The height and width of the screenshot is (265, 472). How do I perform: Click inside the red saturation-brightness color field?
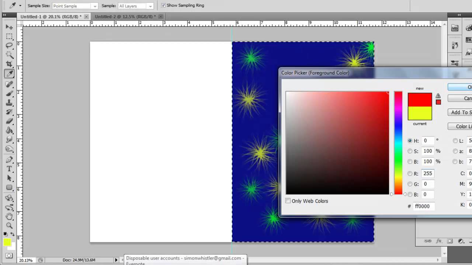coord(337,143)
